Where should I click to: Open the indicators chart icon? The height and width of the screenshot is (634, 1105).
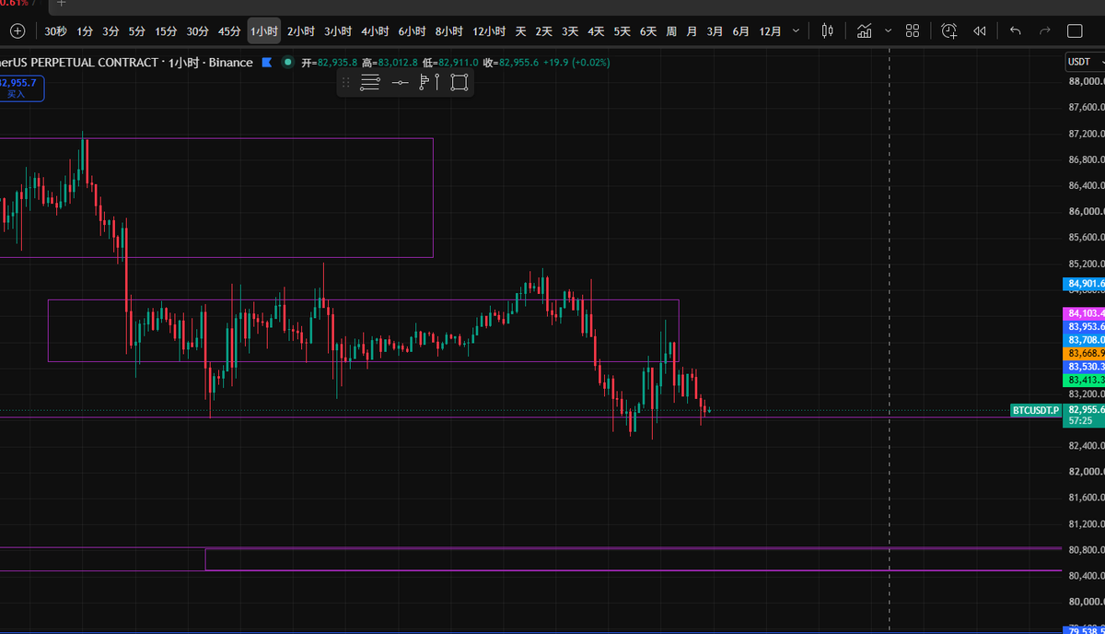[864, 31]
